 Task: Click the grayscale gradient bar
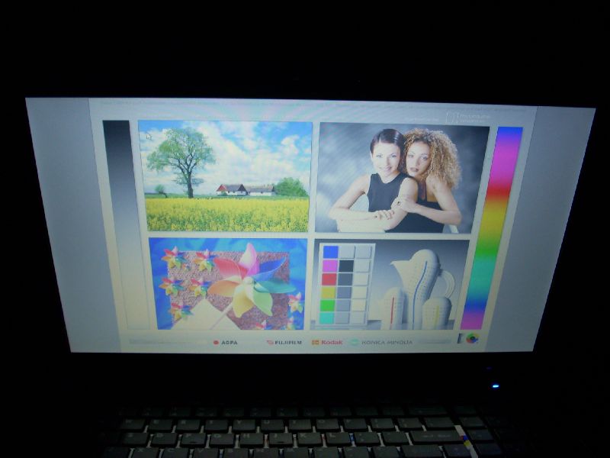tap(127, 225)
